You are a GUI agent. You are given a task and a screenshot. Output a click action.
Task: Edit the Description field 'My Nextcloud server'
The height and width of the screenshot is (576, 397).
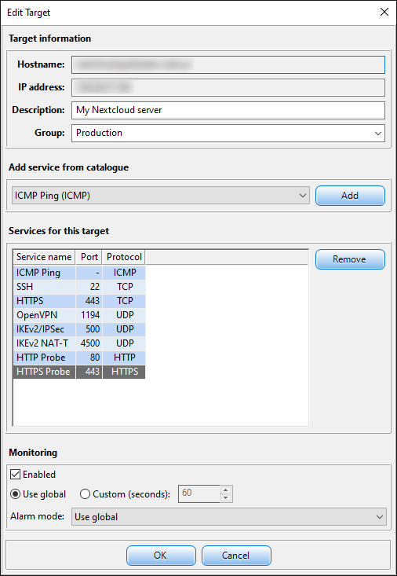coord(228,110)
